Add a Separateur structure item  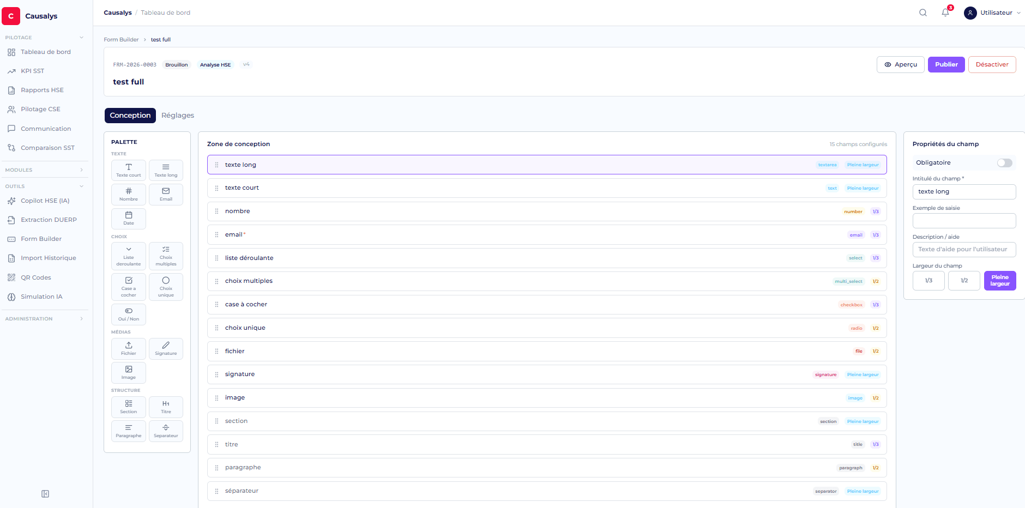pos(166,431)
